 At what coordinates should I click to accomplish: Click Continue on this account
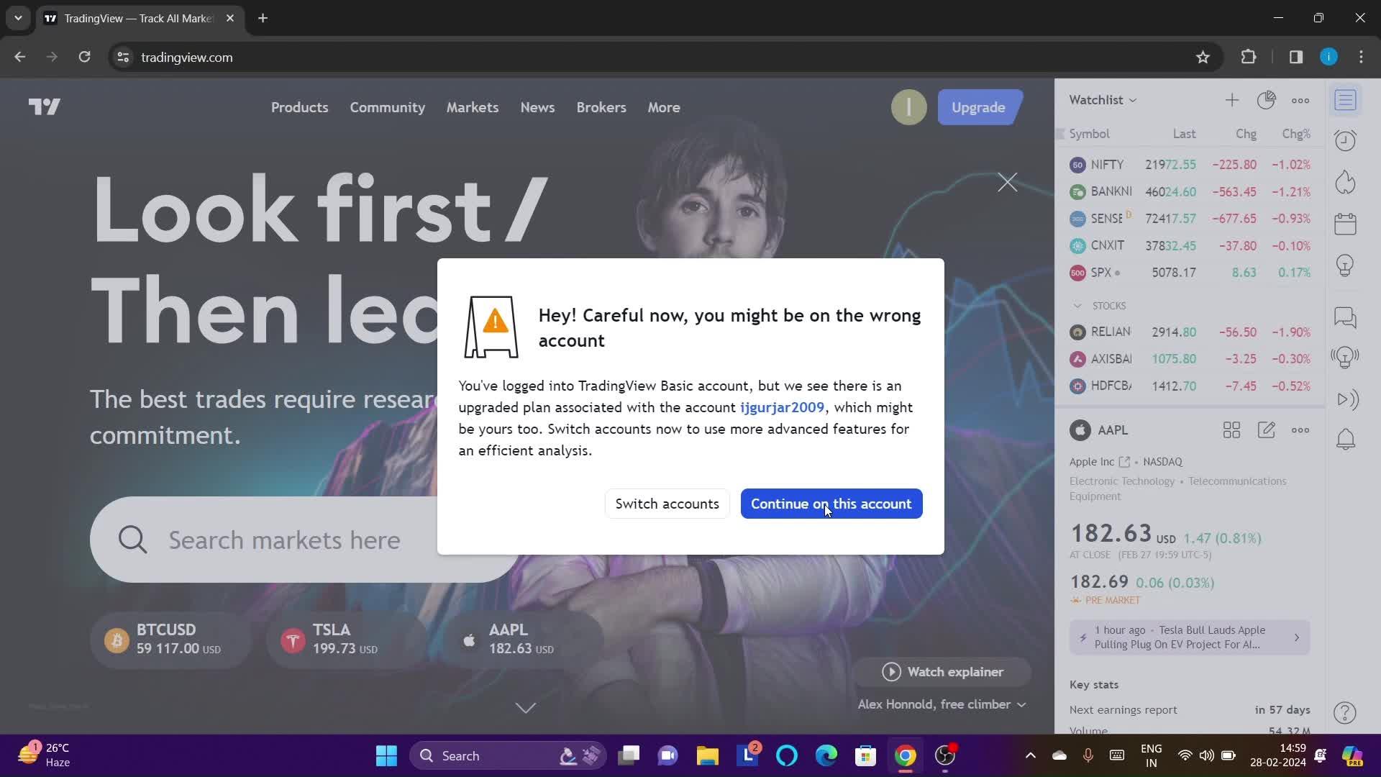pos(831,504)
